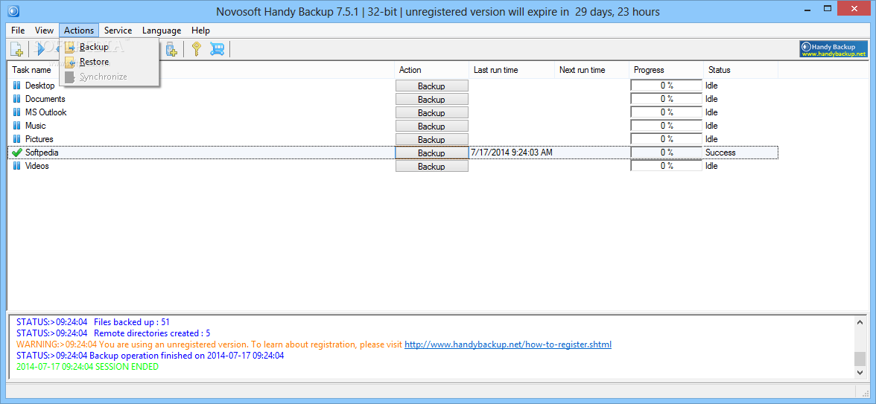Image resolution: width=876 pixels, height=404 pixels.
Task: Select the MS Outlook task row
Action: tap(392, 112)
